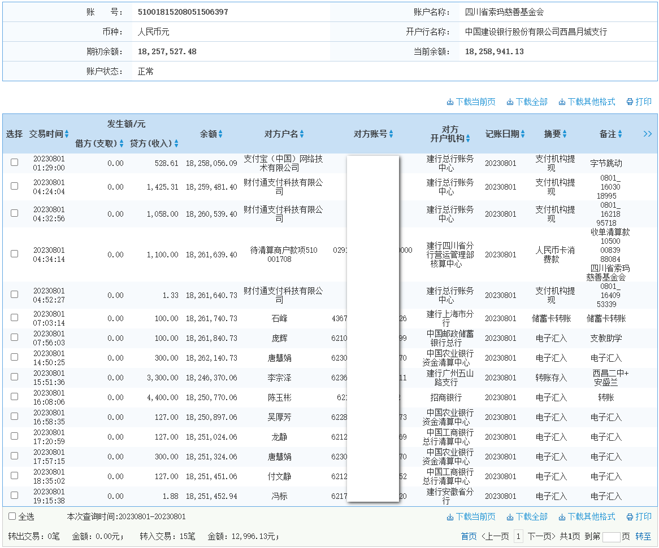The height and width of the screenshot is (548, 659).
Task: Click opening bank 中国建设银行股份有限公司西昌月城支行
Action: click(x=536, y=32)
